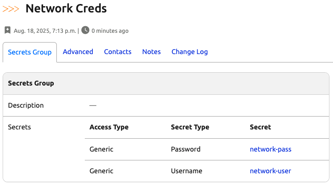
Task: Go to the Notes tab
Action: click(151, 52)
